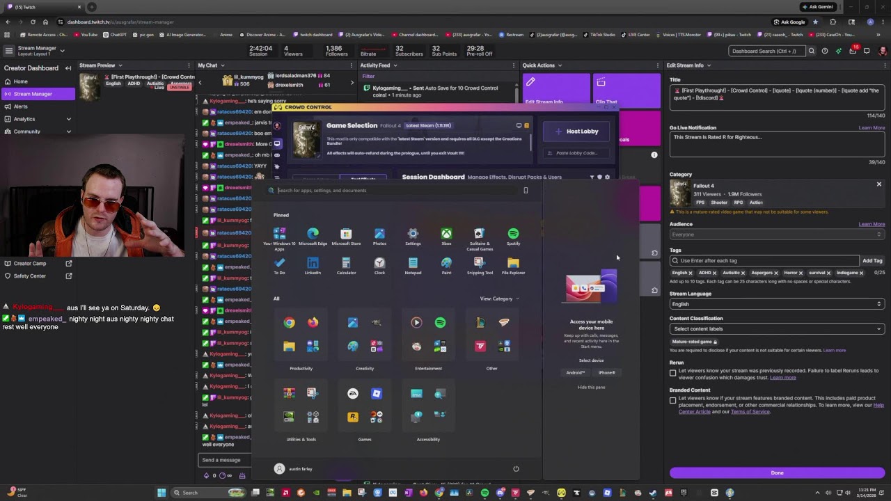Click Hide this pane link
The width and height of the screenshot is (891, 501).
tap(591, 387)
